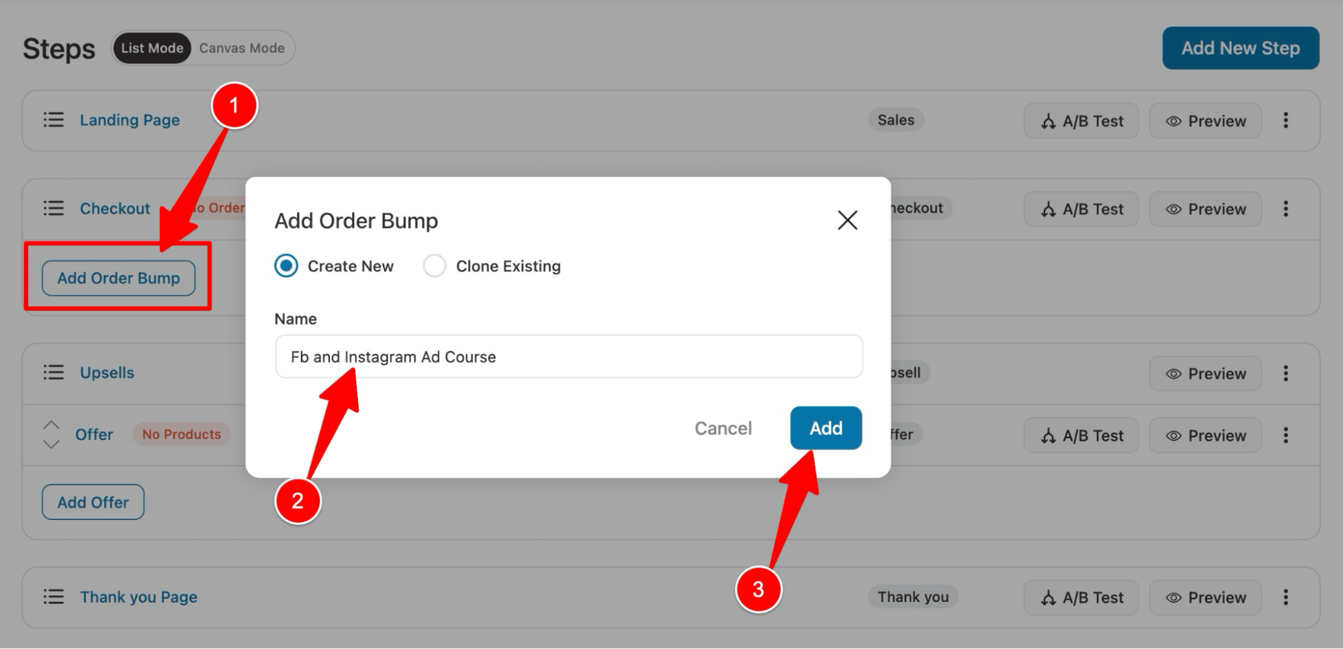Click the drag handle icon beside Landing Page
Image resolution: width=1343 pixels, height=649 pixels.
coord(54,120)
